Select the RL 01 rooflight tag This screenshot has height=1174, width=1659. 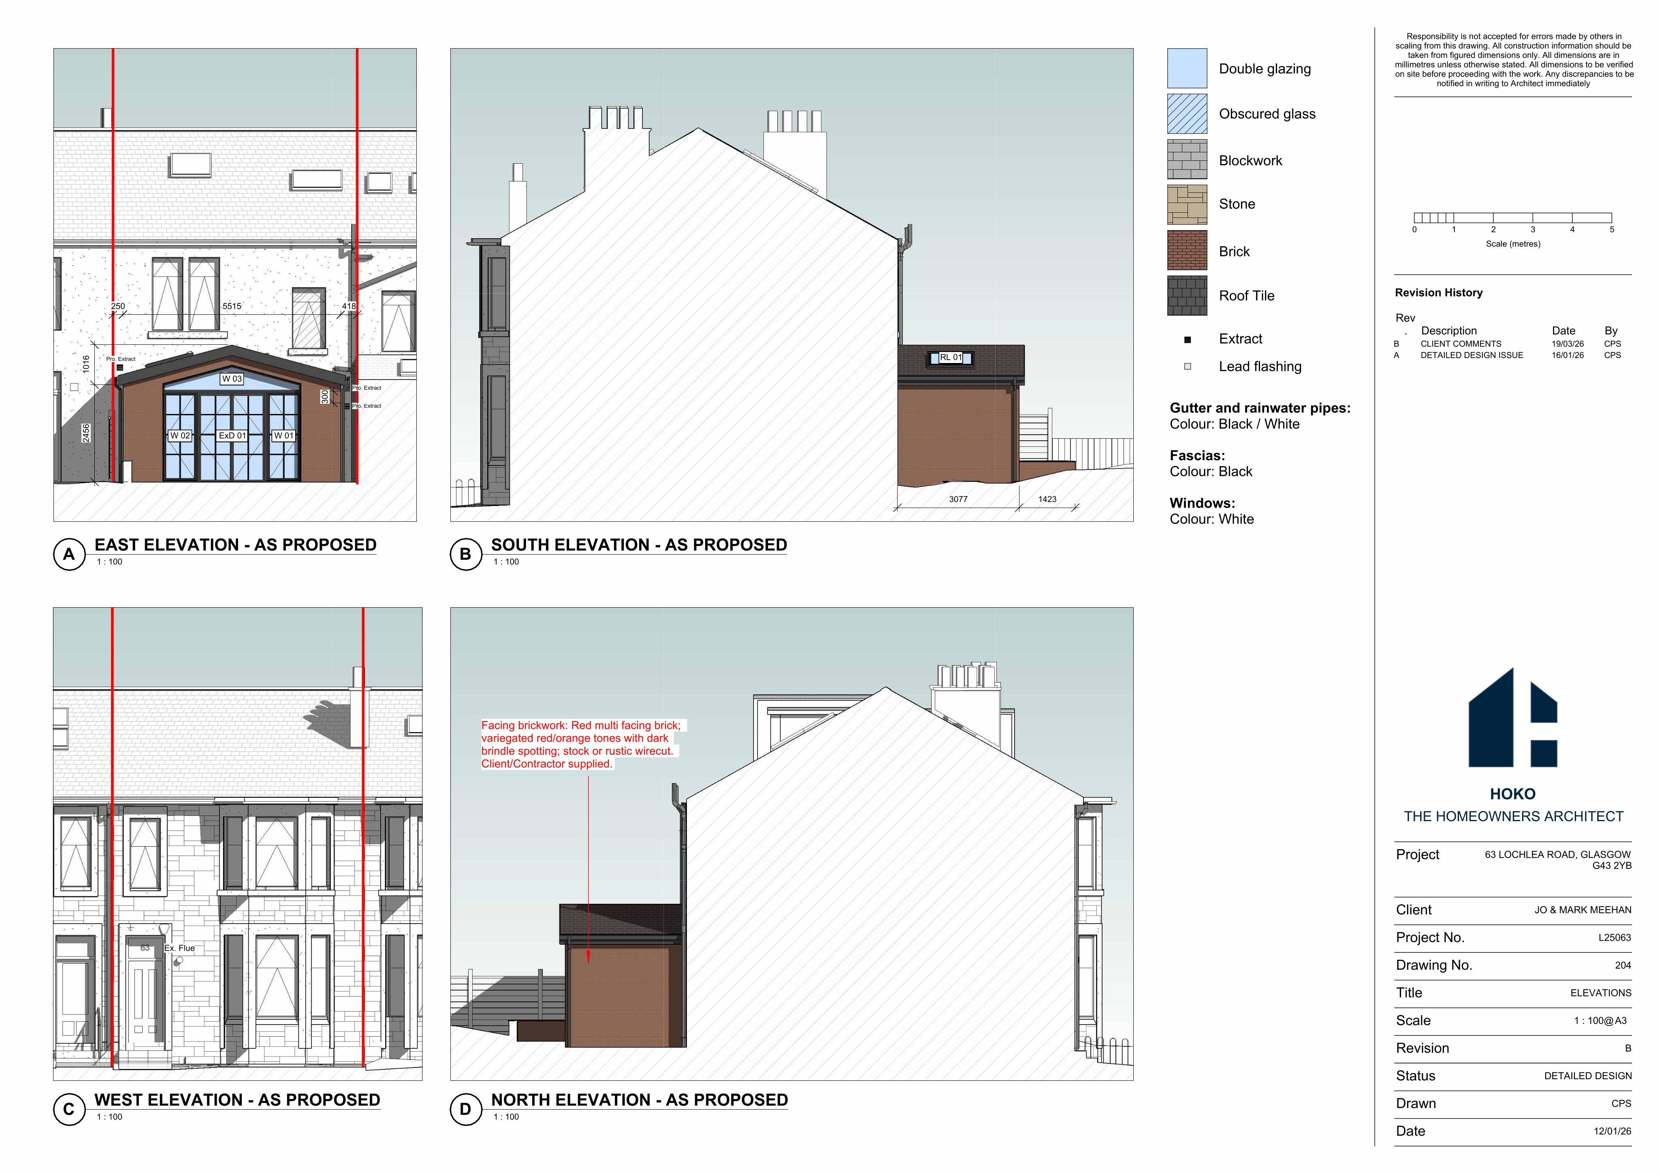951,358
